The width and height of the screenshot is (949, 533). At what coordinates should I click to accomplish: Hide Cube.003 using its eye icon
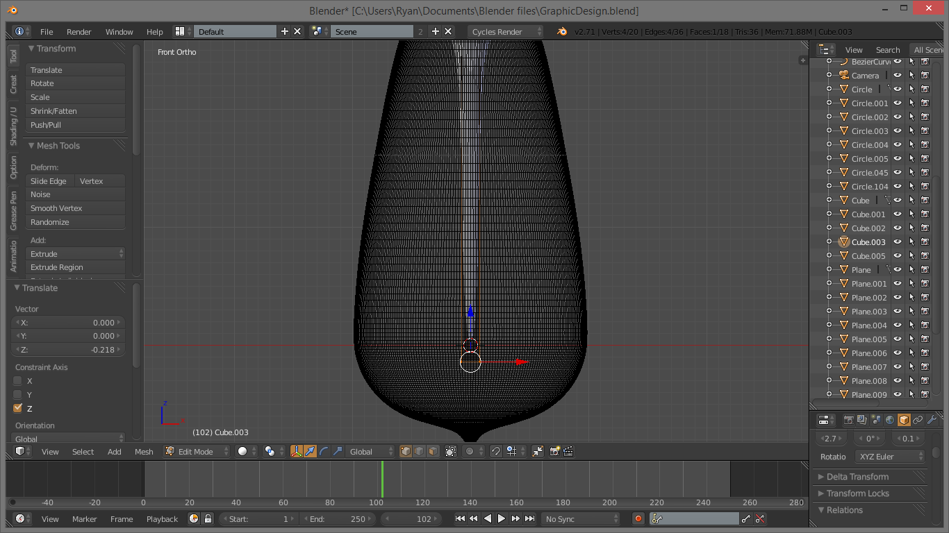coord(898,242)
